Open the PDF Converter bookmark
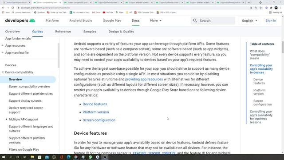This screenshot has height=160, width=284. (144, 12)
